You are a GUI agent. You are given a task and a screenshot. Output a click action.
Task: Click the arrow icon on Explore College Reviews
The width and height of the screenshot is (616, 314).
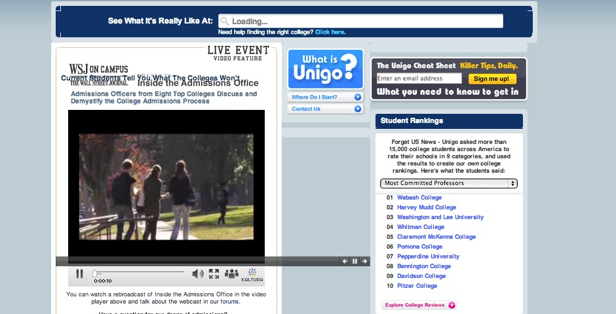click(452, 305)
